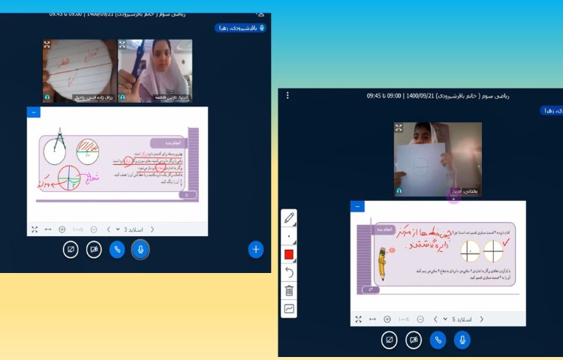
Task: Click the session title in right window
Action: click(438, 96)
